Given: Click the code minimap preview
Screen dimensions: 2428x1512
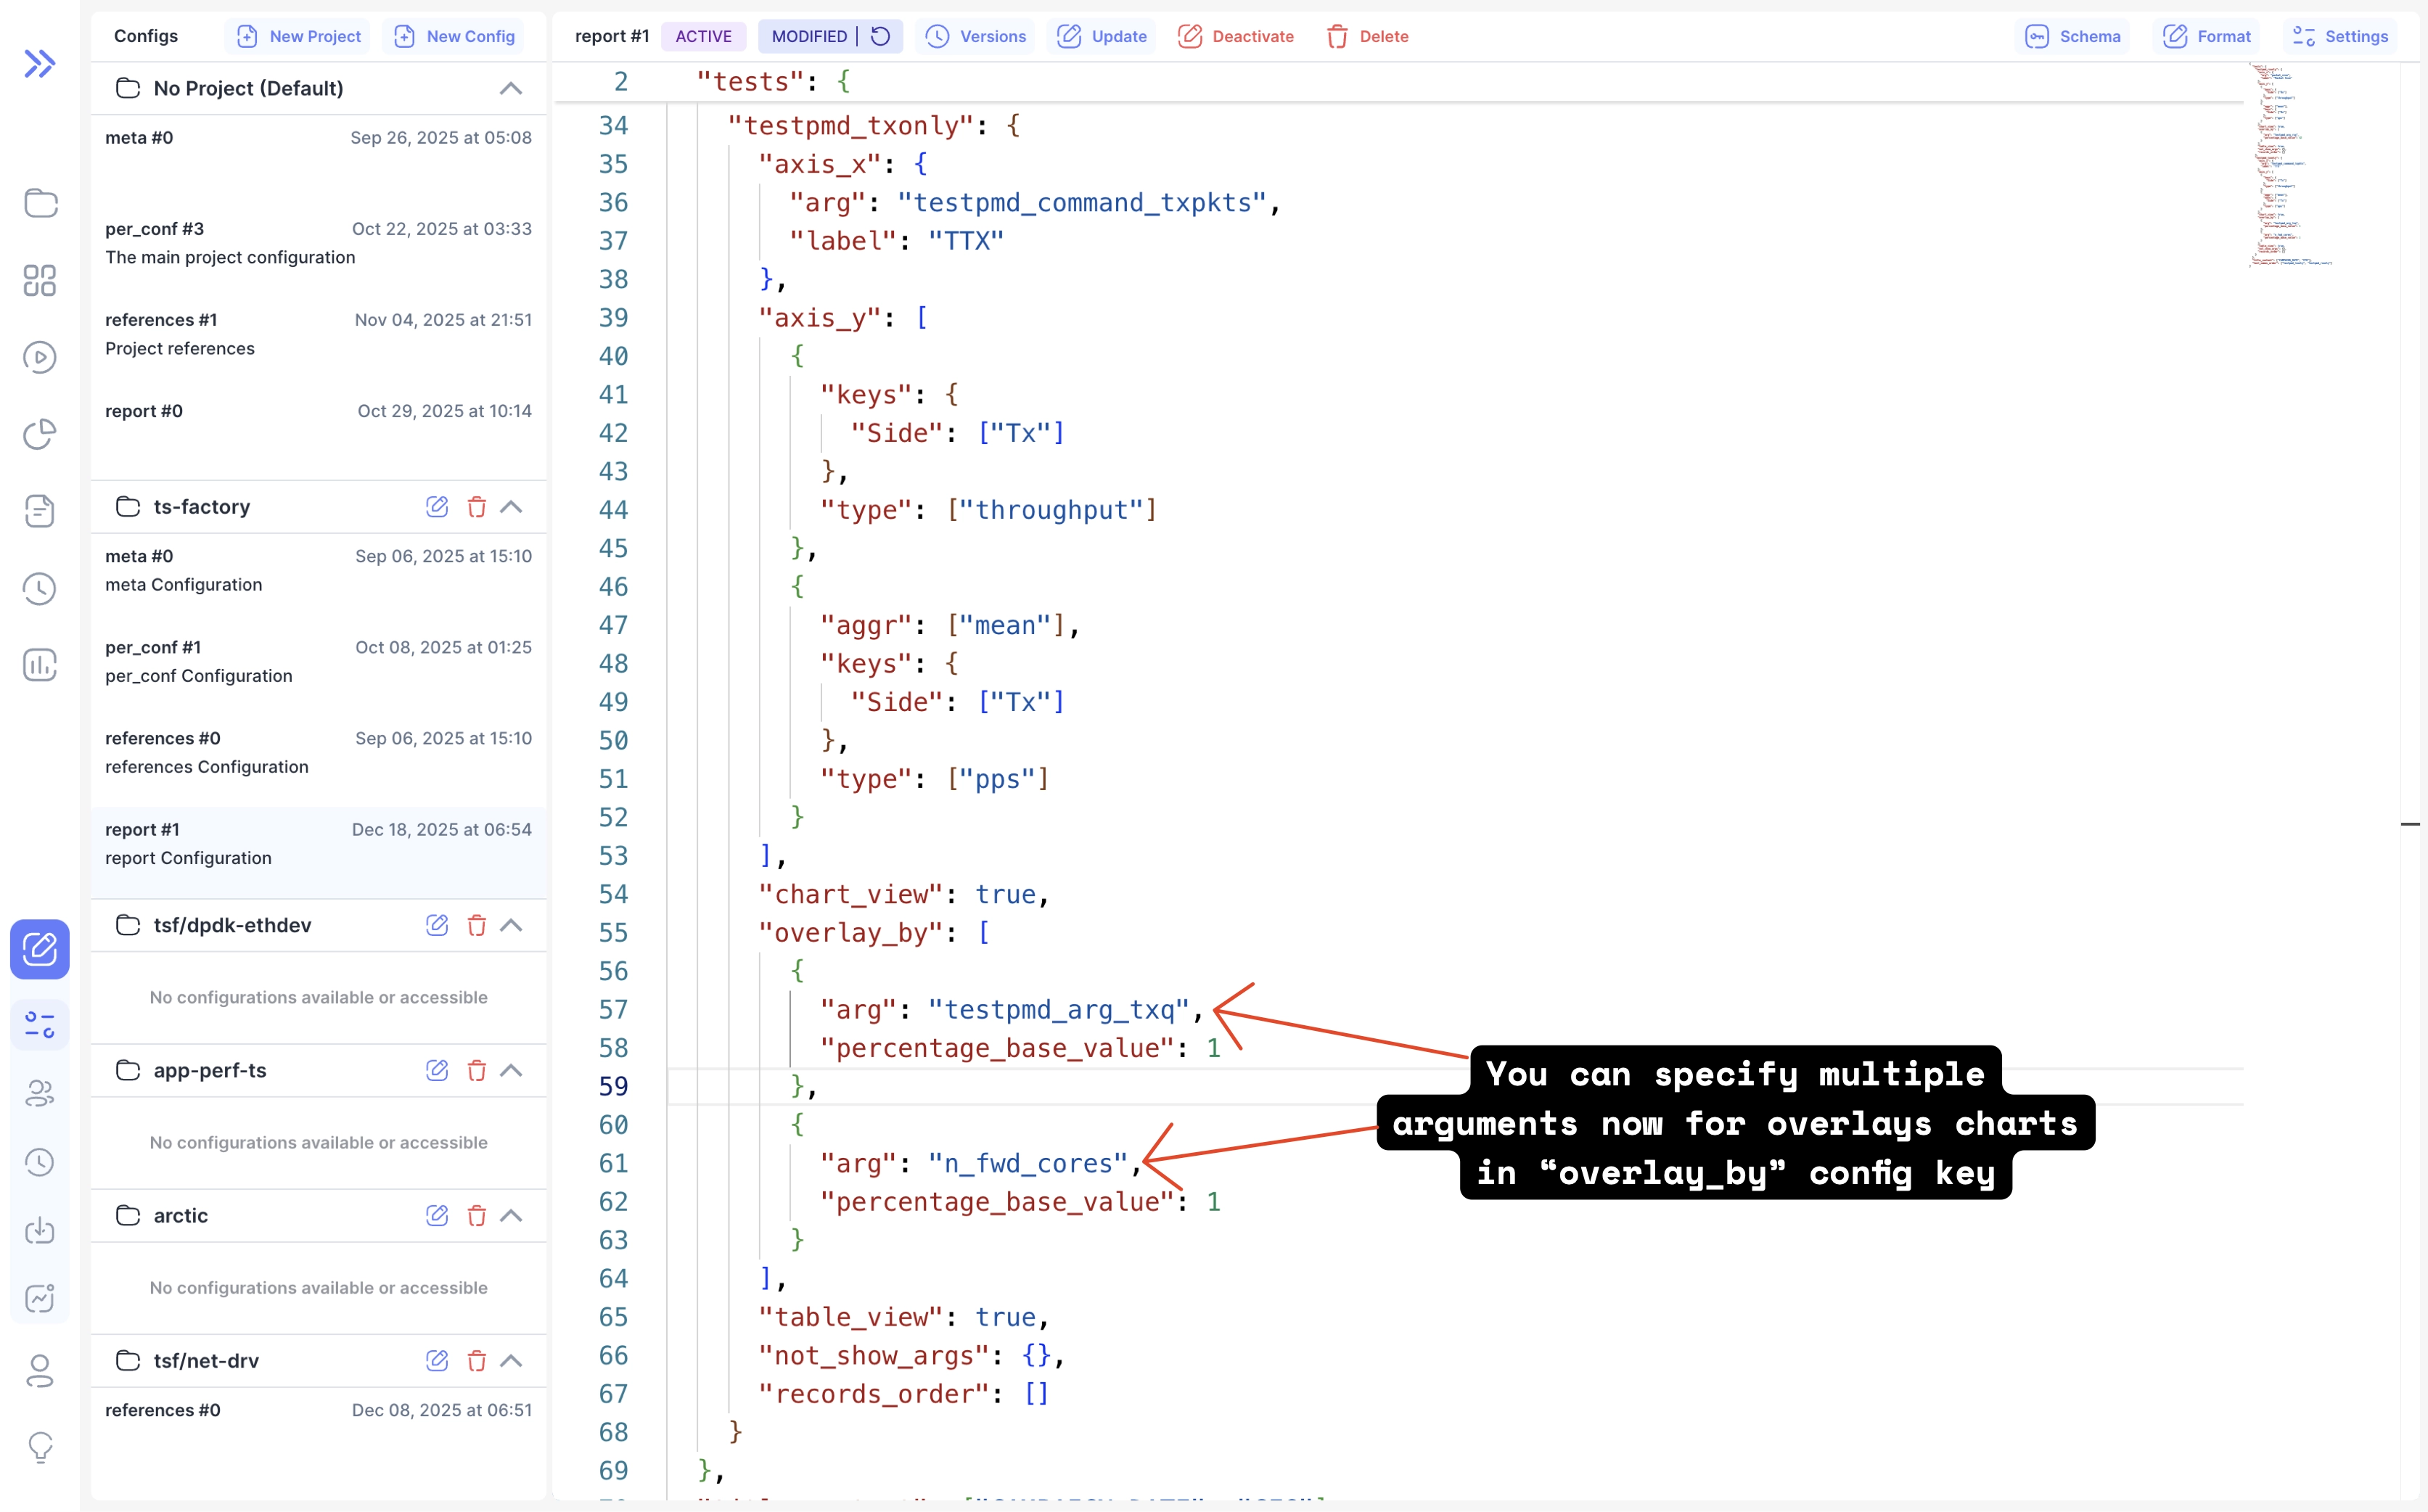Looking at the screenshot, I should pos(2290,165).
